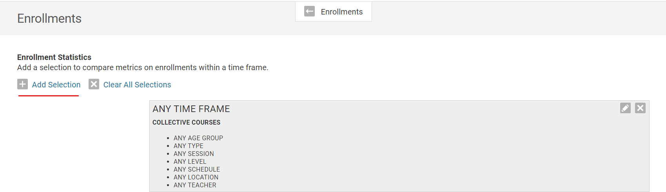Viewport: 666px width, 192px height.
Task: Click the back arrow icon beside Enrollments
Action: [309, 11]
